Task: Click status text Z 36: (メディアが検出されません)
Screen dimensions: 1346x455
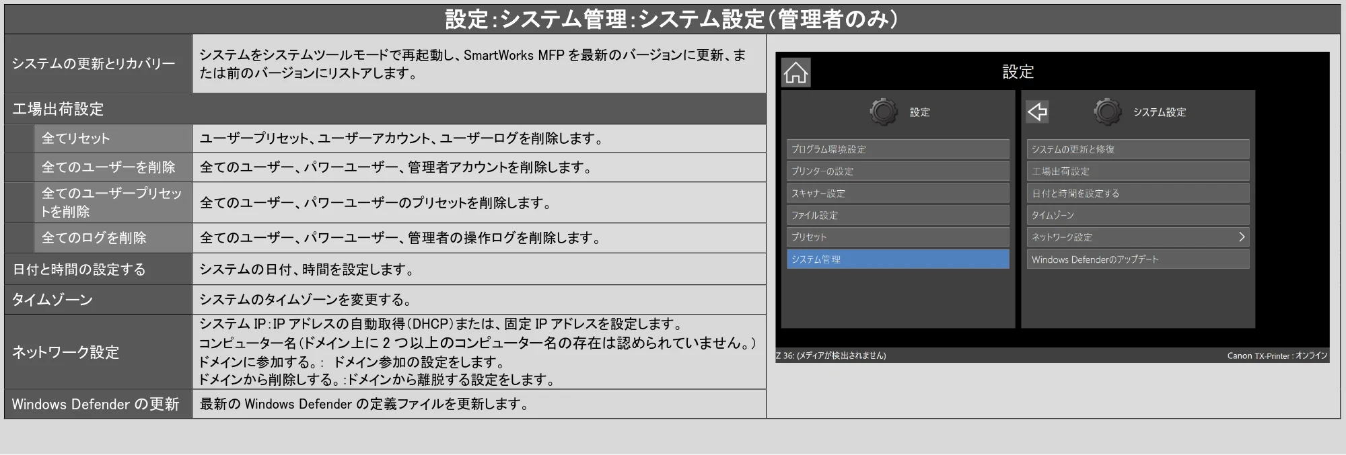Action: (831, 356)
